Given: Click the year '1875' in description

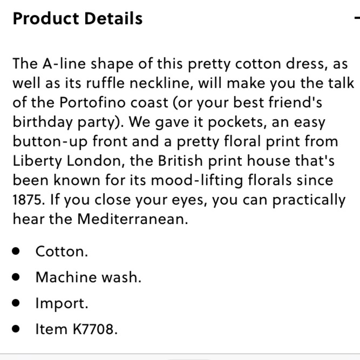Looking at the screenshot, I should pos(27,200).
